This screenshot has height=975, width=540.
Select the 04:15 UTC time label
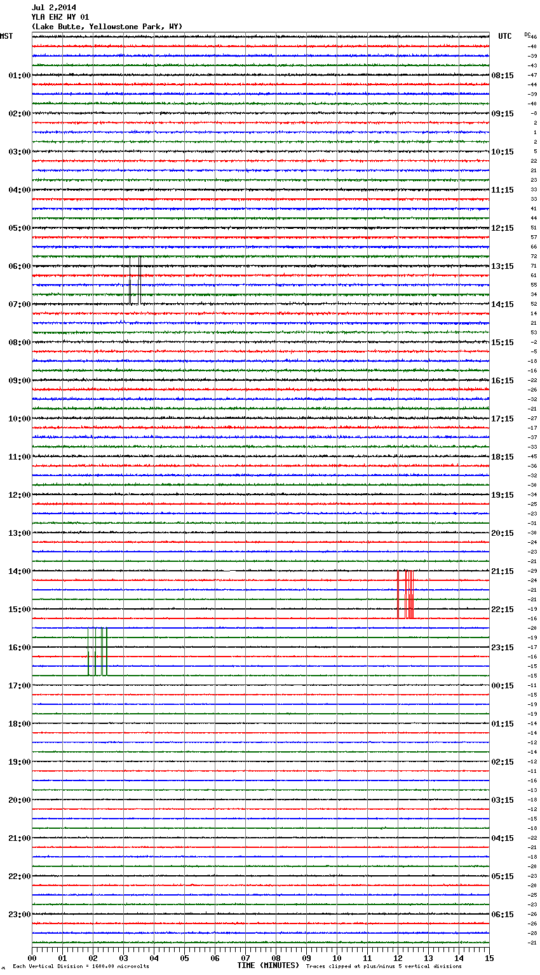(x=503, y=838)
